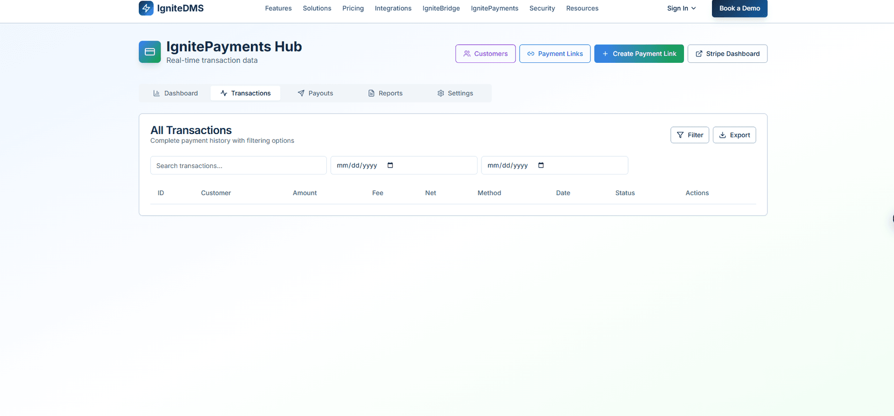Click the Net column header
Screen dimensions: 894x416
(x=430, y=193)
